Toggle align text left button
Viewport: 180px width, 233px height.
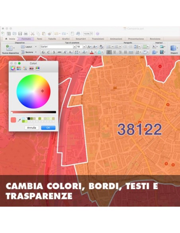coord(109,52)
